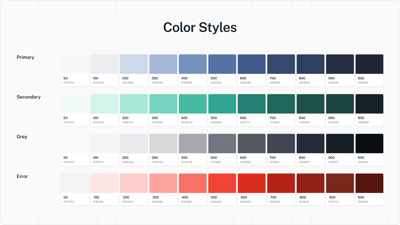The image size is (400, 225).
Task: Select the Error 950 color swatch
Action: (369, 183)
